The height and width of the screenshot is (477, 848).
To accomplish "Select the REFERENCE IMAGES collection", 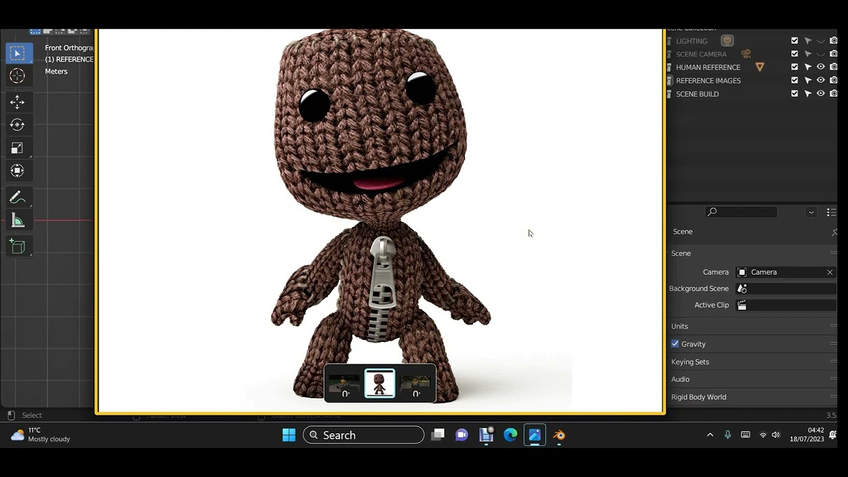I will click(x=708, y=81).
